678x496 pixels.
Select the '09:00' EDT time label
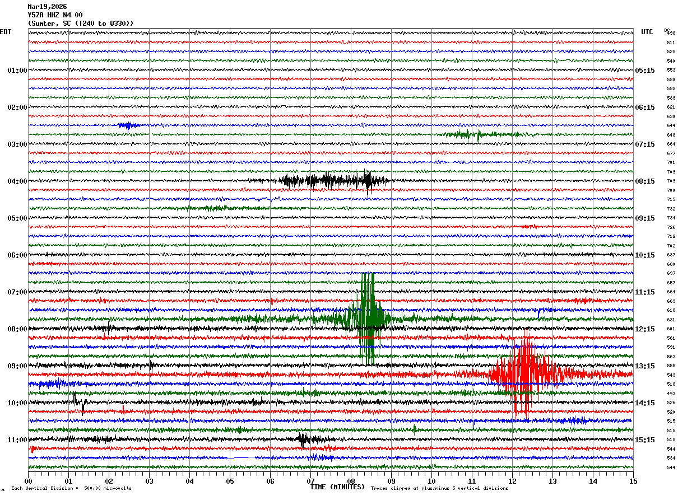tap(17, 366)
